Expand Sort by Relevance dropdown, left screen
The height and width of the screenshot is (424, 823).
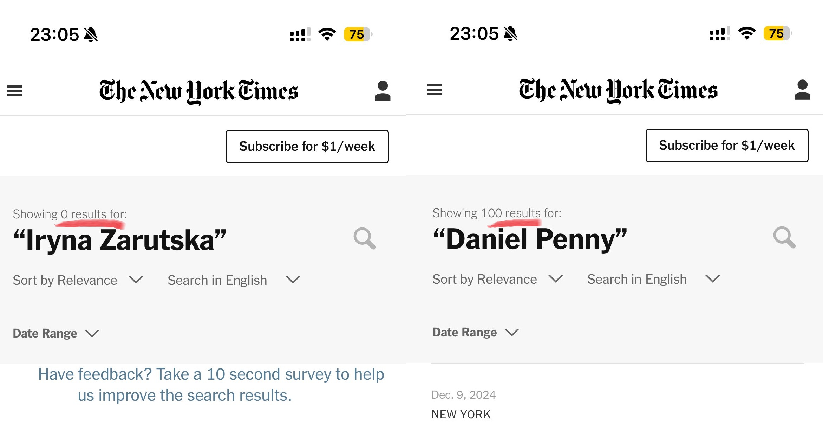point(78,280)
